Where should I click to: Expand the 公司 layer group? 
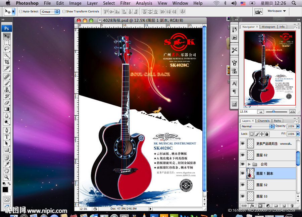click(249, 164)
